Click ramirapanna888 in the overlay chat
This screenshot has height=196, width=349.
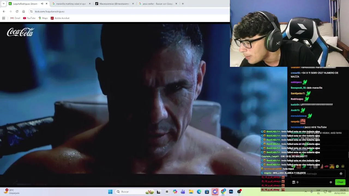pos(273,169)
